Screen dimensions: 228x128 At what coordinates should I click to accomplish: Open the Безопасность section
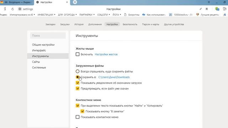[130, 25]
